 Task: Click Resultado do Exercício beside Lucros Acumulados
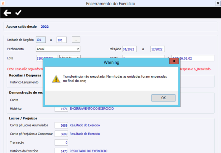click(85, 125)
